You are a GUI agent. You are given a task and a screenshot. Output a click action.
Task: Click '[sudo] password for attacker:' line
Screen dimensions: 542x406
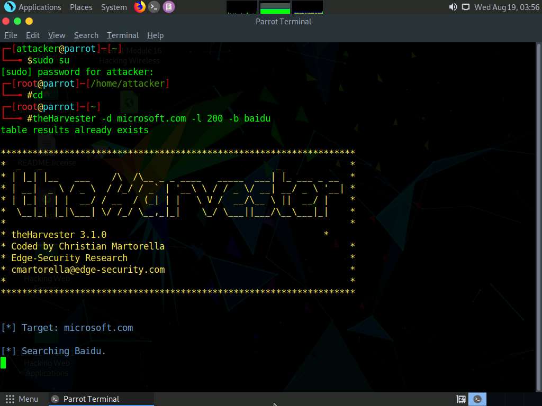pyautogui.click(x=77, y=72)
